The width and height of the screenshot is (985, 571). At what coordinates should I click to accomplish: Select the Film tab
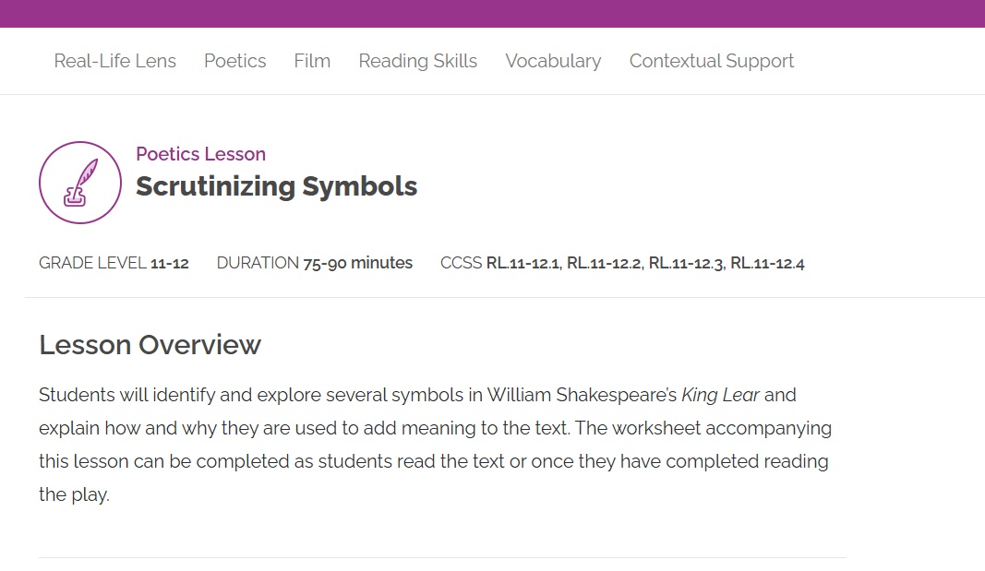312,61
